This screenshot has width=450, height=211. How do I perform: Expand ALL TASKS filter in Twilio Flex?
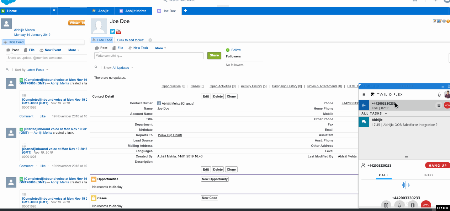pos(374,113)
